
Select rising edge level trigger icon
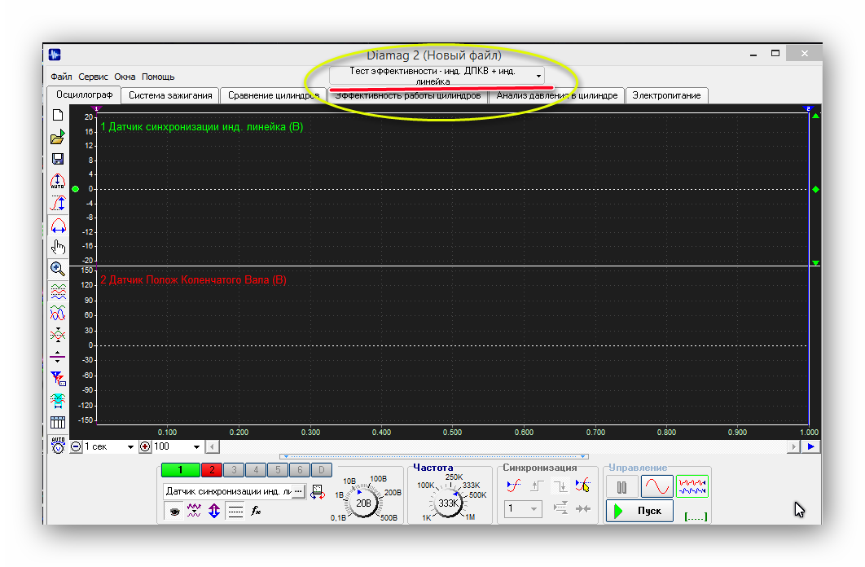pos(514,486)
